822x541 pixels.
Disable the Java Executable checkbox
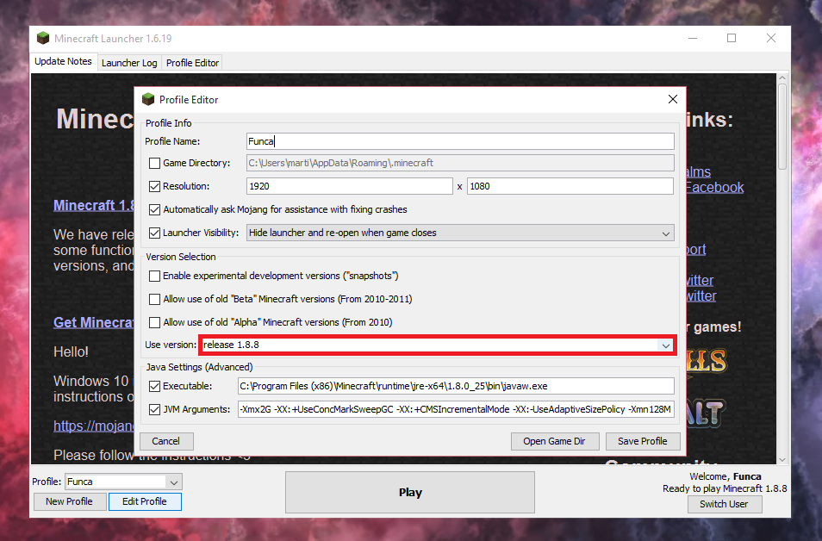pyautogui.click(x=154, y=386)
